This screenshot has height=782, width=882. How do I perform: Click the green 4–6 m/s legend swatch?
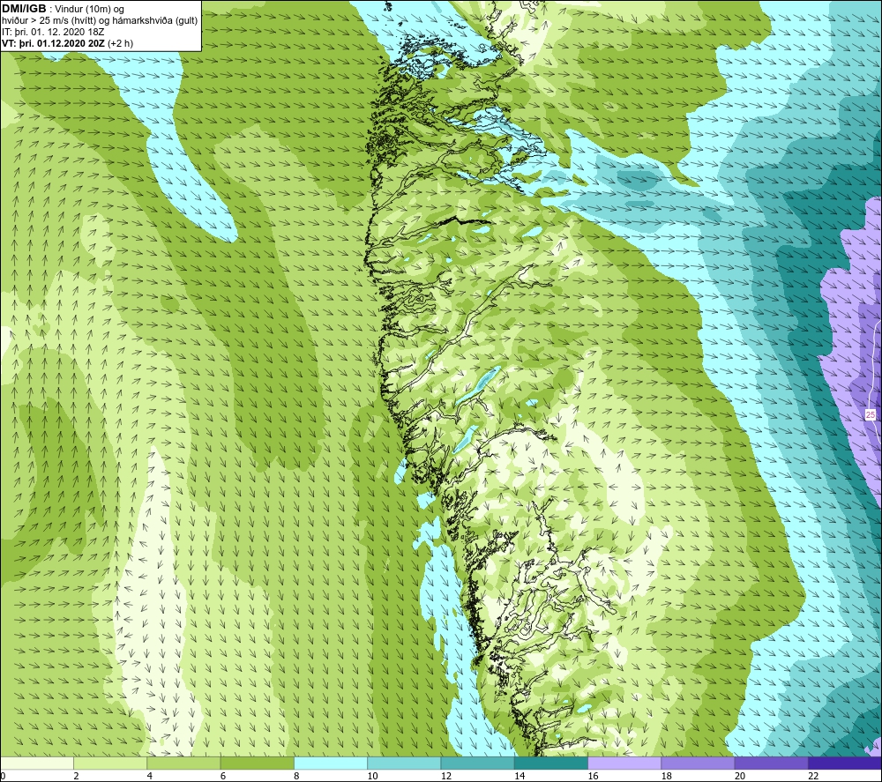click(x=183, y=763)
